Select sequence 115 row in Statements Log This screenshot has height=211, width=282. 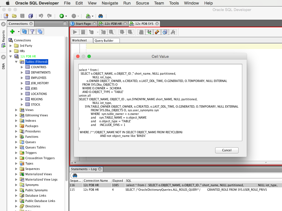[x=175, y=190]
